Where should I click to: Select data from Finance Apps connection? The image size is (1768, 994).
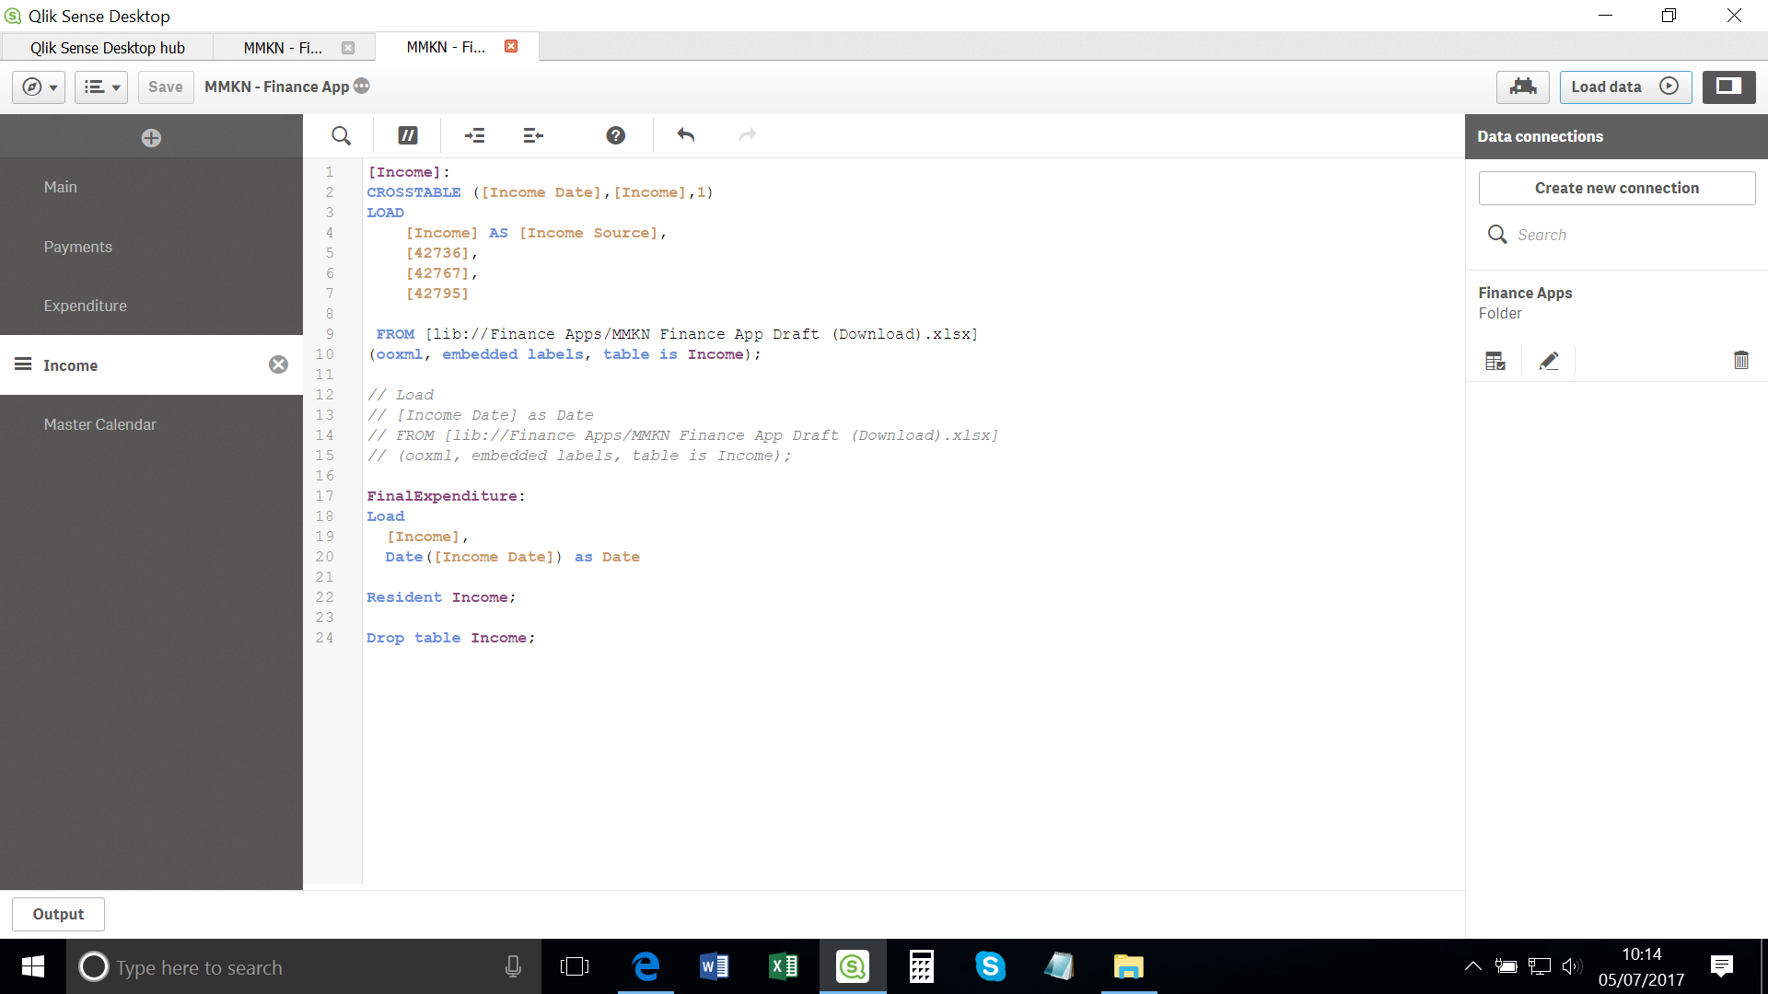pyautogui.click(x=1495, y=361)
